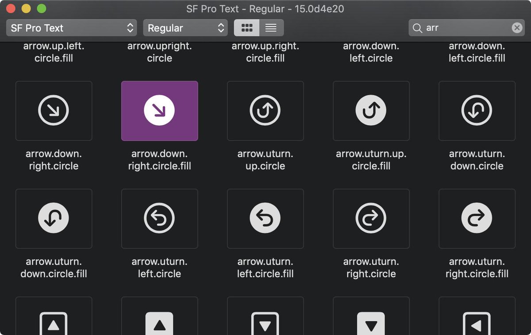Viewport: 531px width, 335px height.
Task: Pick the outlined left-triangle square glyph
Action: 477,316
